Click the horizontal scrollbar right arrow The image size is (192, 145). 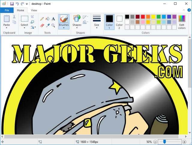[186, 136]
